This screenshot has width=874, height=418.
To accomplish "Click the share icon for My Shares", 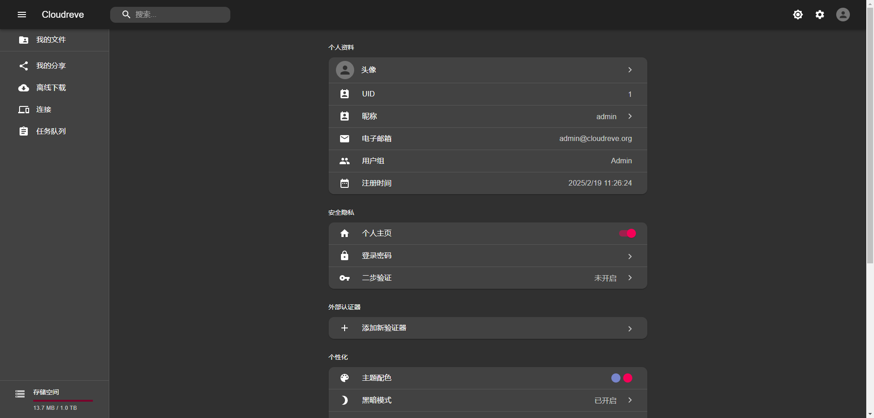I will 24,66.
